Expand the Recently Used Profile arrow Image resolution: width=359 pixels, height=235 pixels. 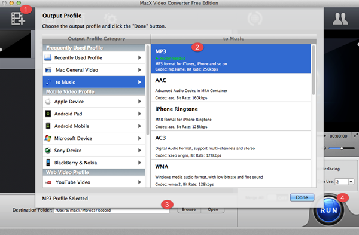coord(139,57)
